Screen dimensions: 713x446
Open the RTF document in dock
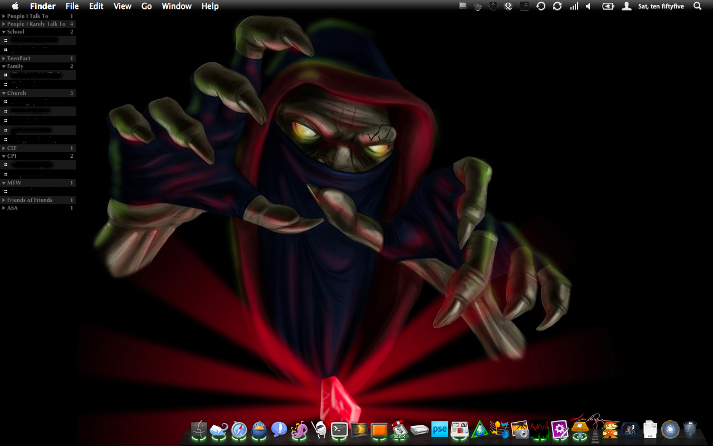pos(650,430)
